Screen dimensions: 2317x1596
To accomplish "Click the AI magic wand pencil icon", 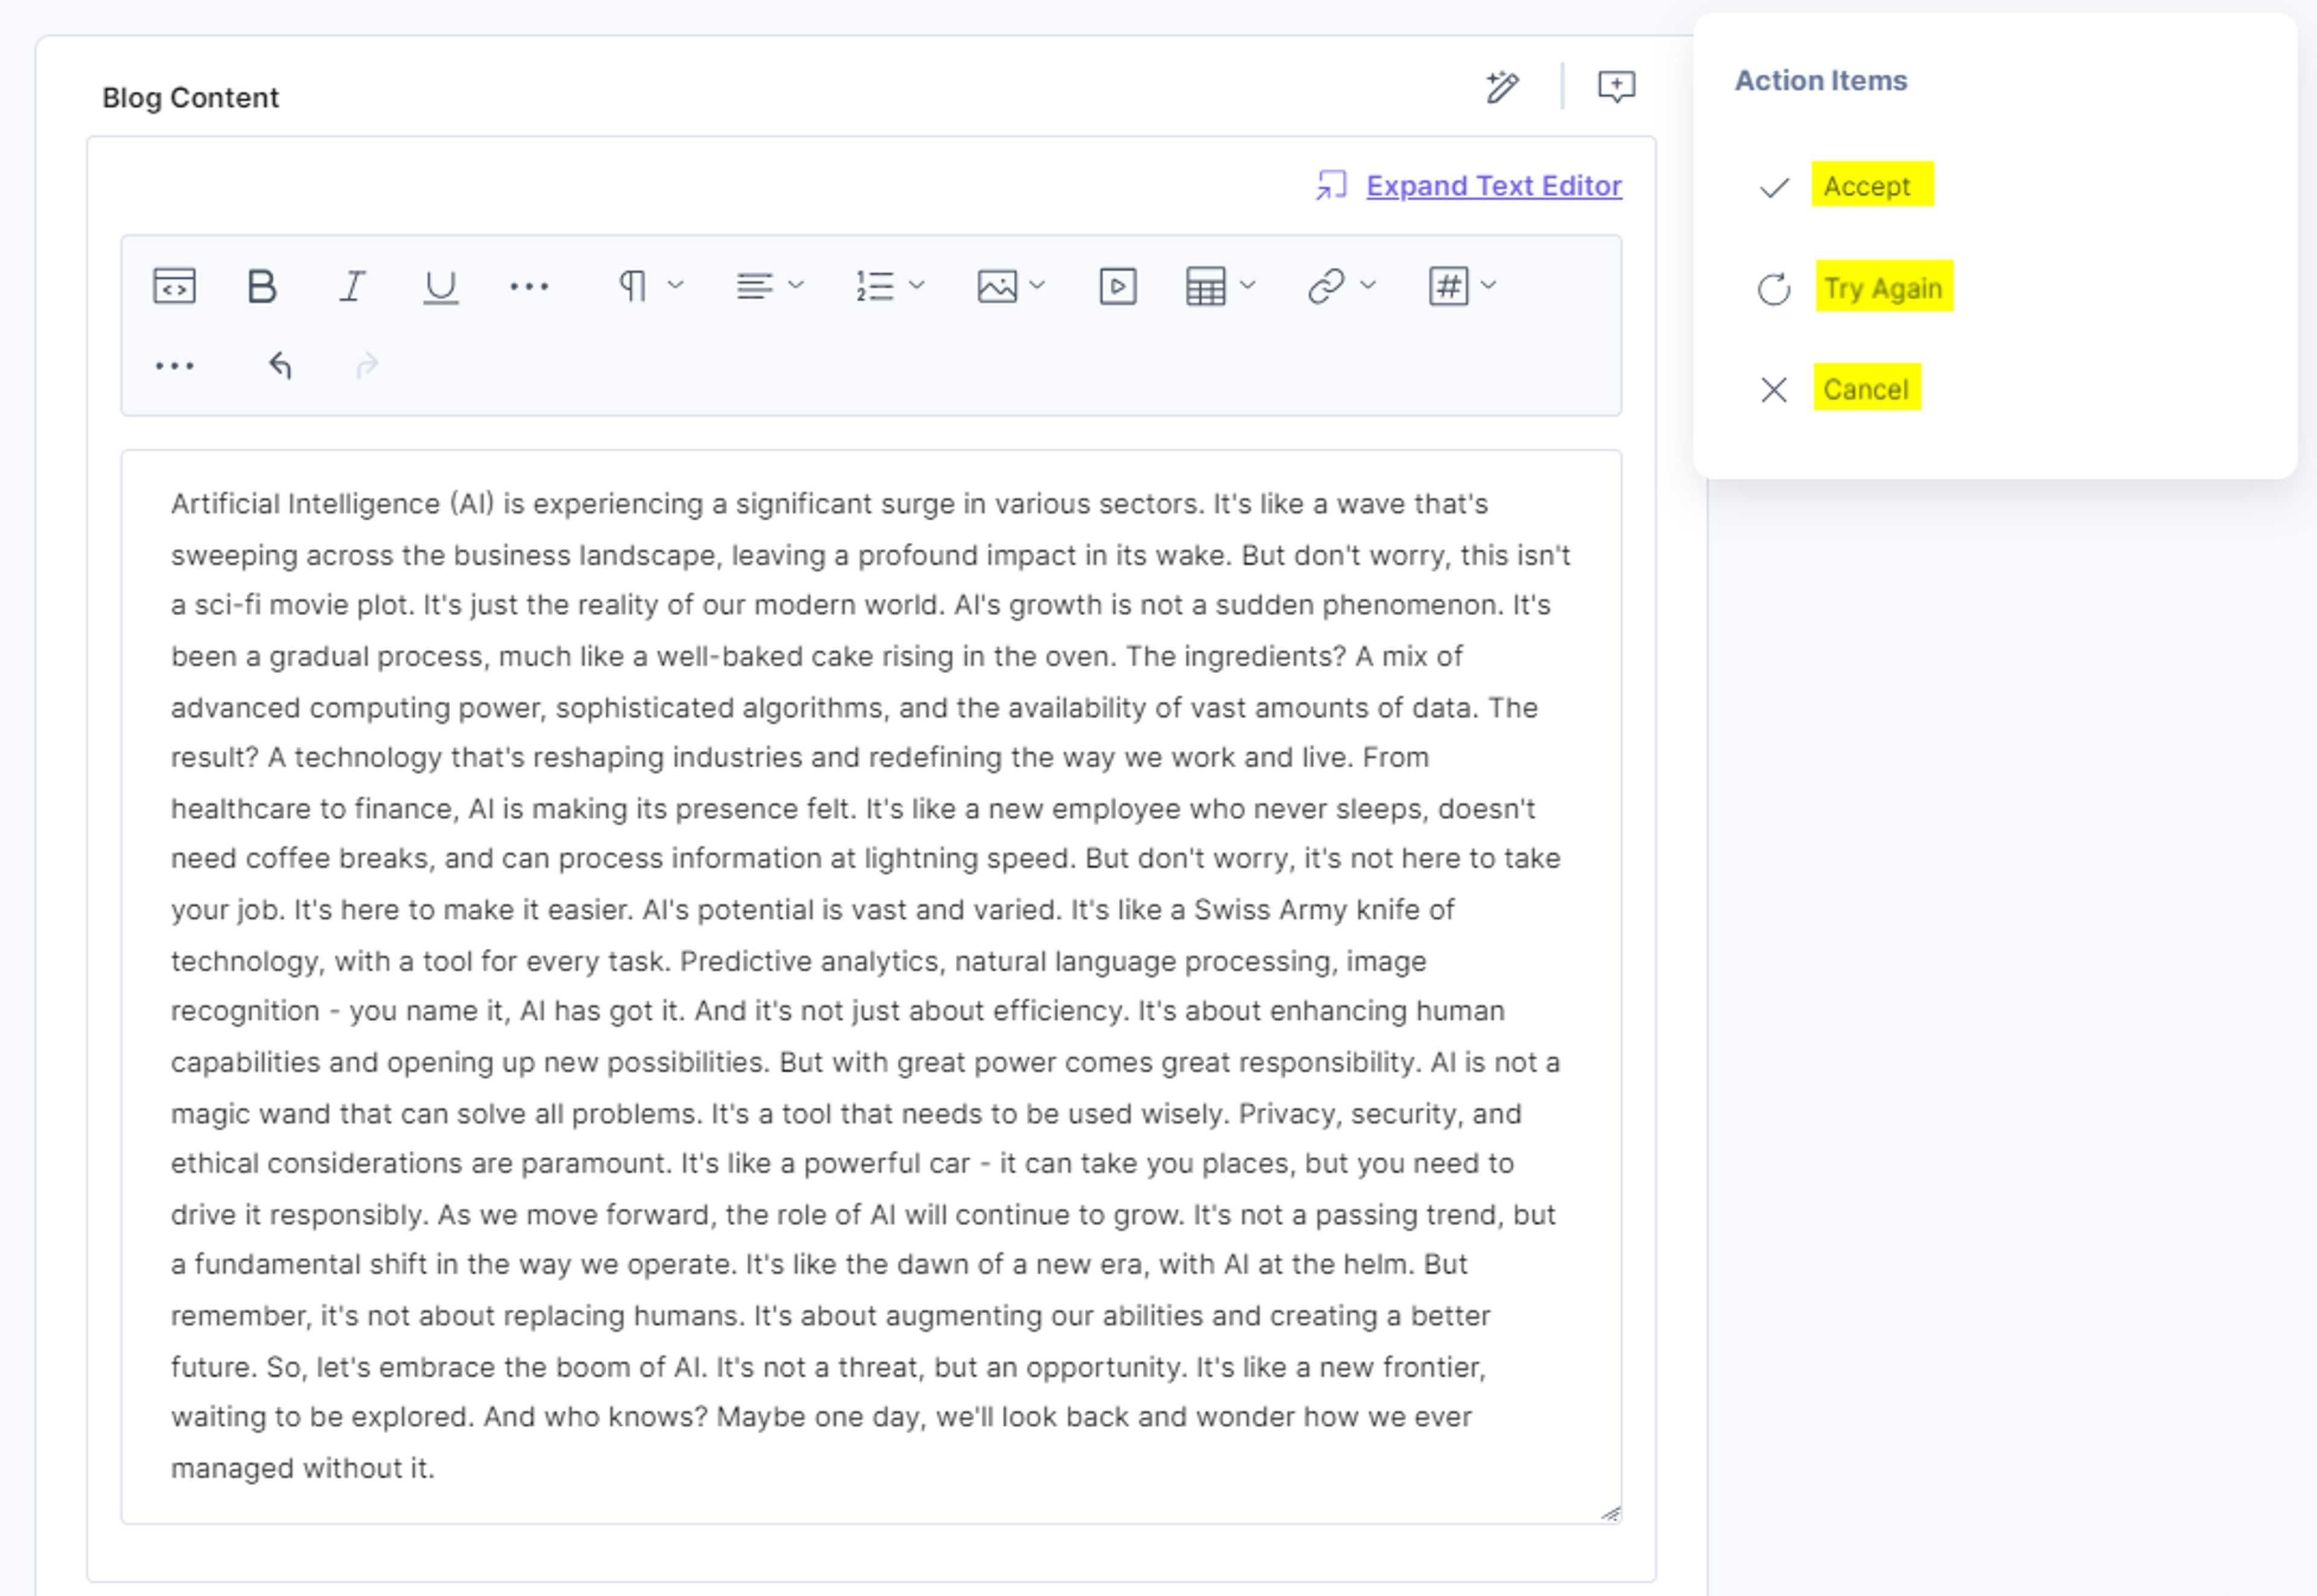I will pyautogui.click(x=1502, y=88).
